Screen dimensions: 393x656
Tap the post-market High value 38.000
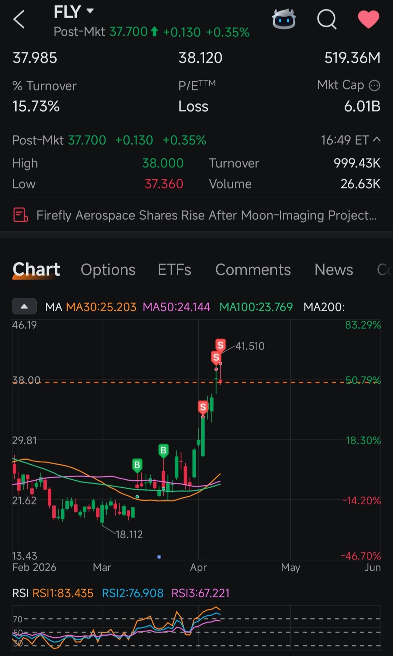[x=163, y=163]
